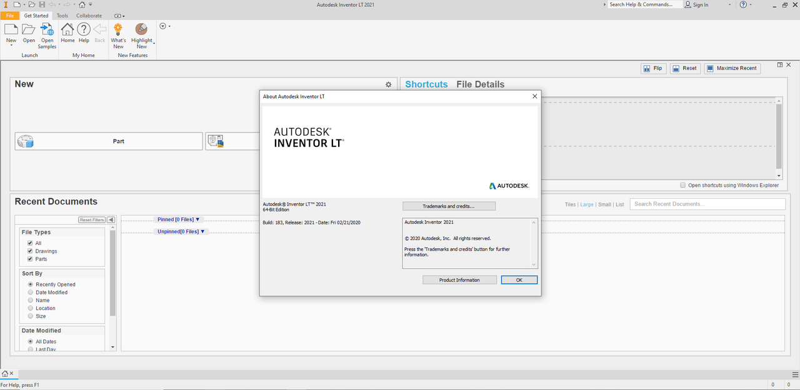The width and height of the screenshot is (800, 390).
Task: Switch recent documents view to Tiles
Action: [570, 204]
